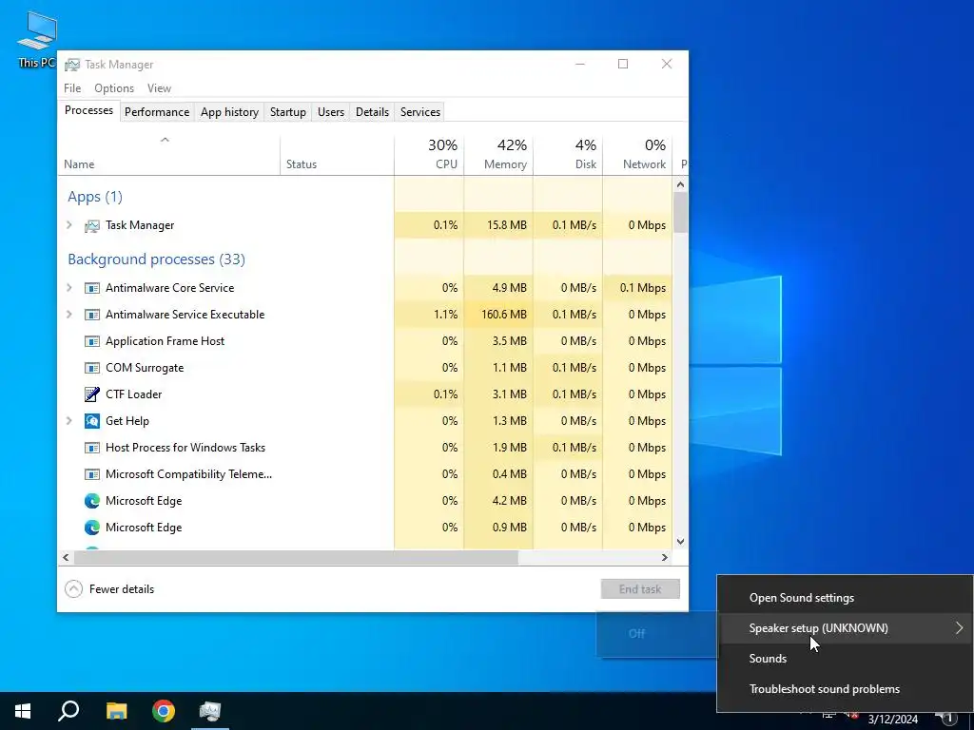Click the Task Manager row icon under Apps
This screenshot has height=730, width=974.
pos(92,225)
